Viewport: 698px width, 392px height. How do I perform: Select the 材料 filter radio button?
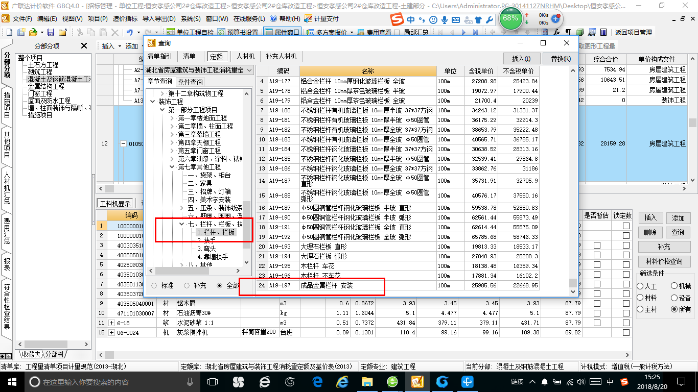tap(640, 298)
